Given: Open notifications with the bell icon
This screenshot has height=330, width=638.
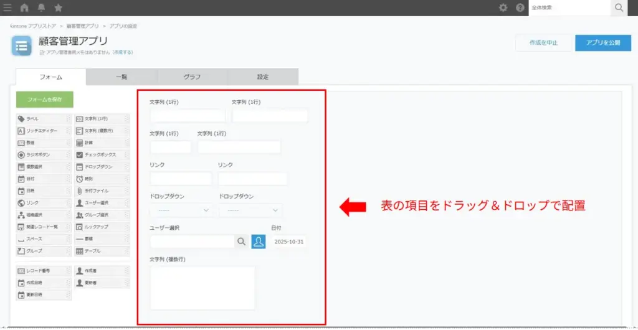Looking at the screenshot, I should point(42,7).
